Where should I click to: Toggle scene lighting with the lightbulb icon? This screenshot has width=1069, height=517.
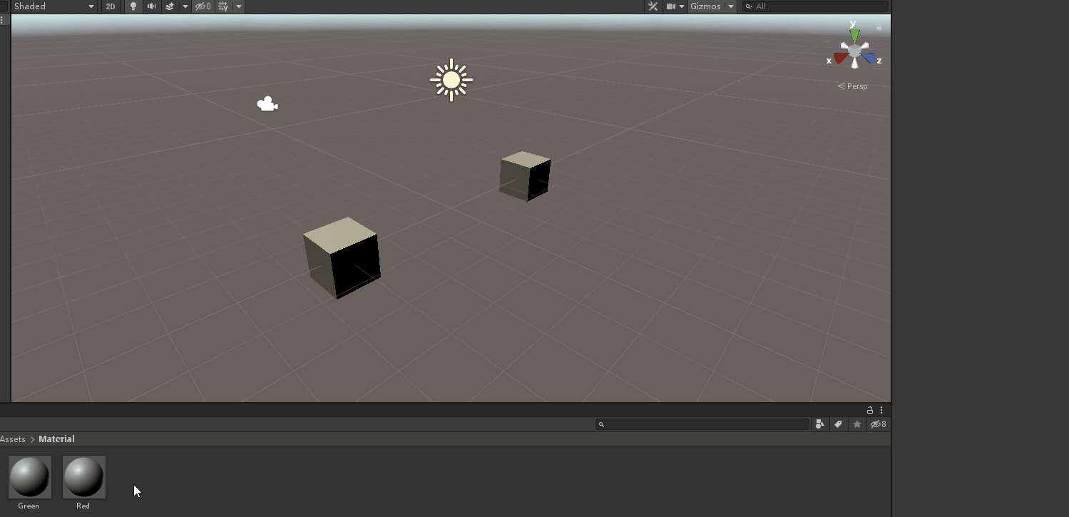(x=133, y=6)
